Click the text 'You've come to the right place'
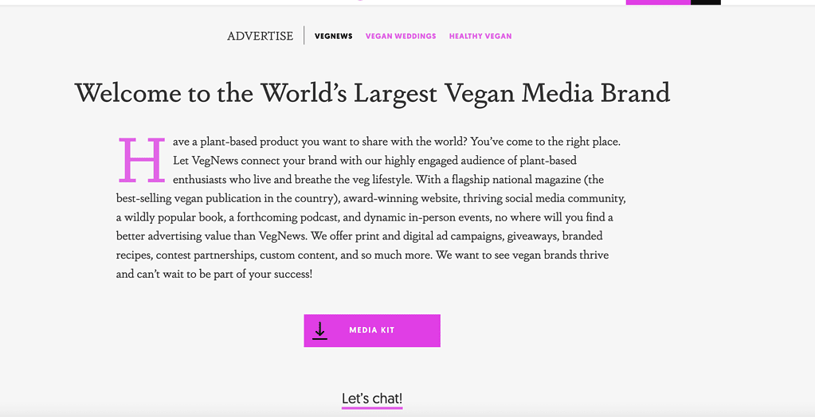The width and height of the screenshot is (815, 417). pos(545,142)
